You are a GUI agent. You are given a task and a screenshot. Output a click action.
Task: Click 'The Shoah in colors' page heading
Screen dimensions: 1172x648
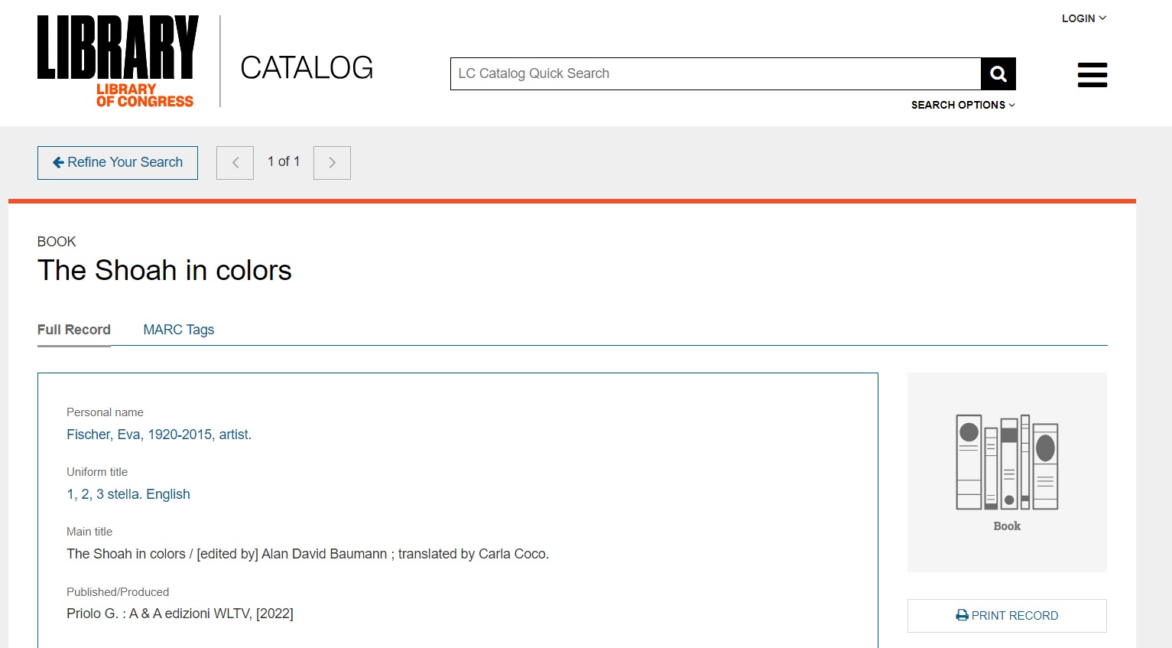(x=164, y=271)
